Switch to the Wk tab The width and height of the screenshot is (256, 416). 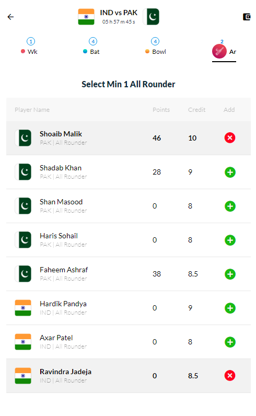click(30, 47)
